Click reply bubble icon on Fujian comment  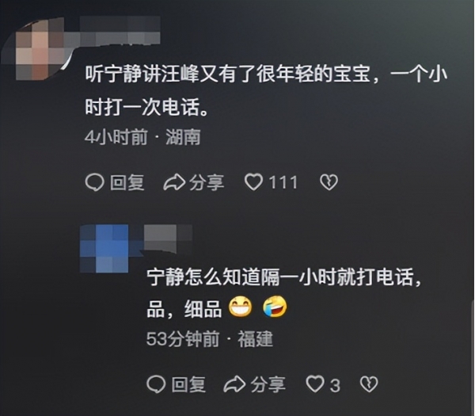[x=156, y=384]
